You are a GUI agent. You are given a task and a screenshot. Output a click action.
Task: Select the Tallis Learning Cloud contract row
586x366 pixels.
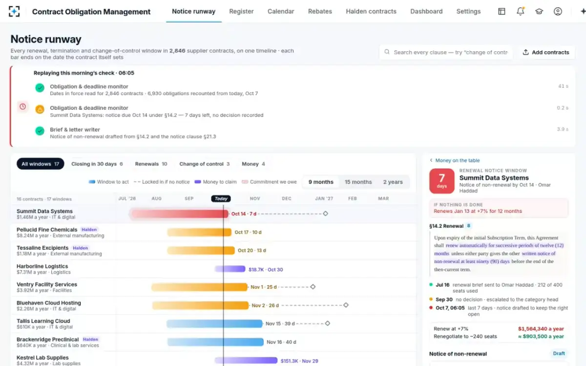213,324
